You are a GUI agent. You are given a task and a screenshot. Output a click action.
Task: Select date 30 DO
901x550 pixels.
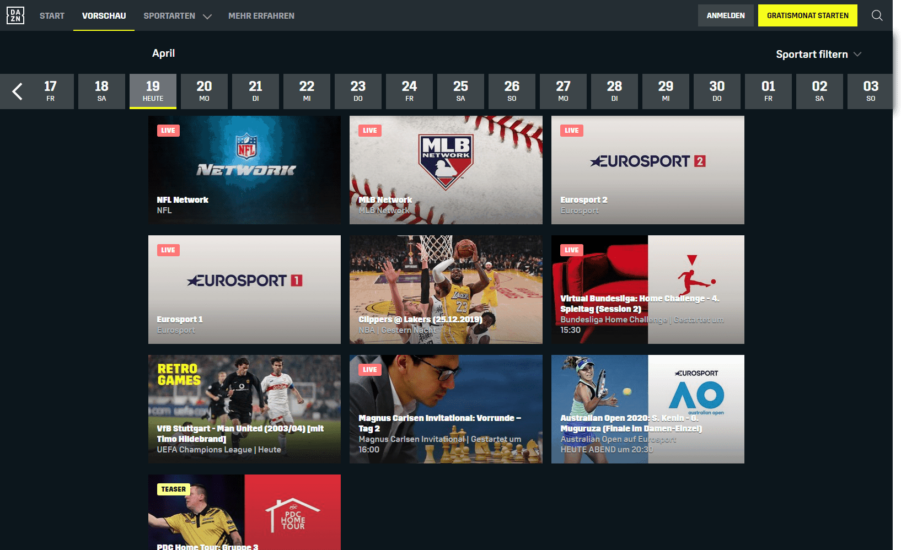pyautogui.click(x=717, y=91)
